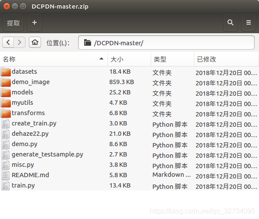
Task: Click the location path field /DCPDN-master/
Action: [166, 43]
